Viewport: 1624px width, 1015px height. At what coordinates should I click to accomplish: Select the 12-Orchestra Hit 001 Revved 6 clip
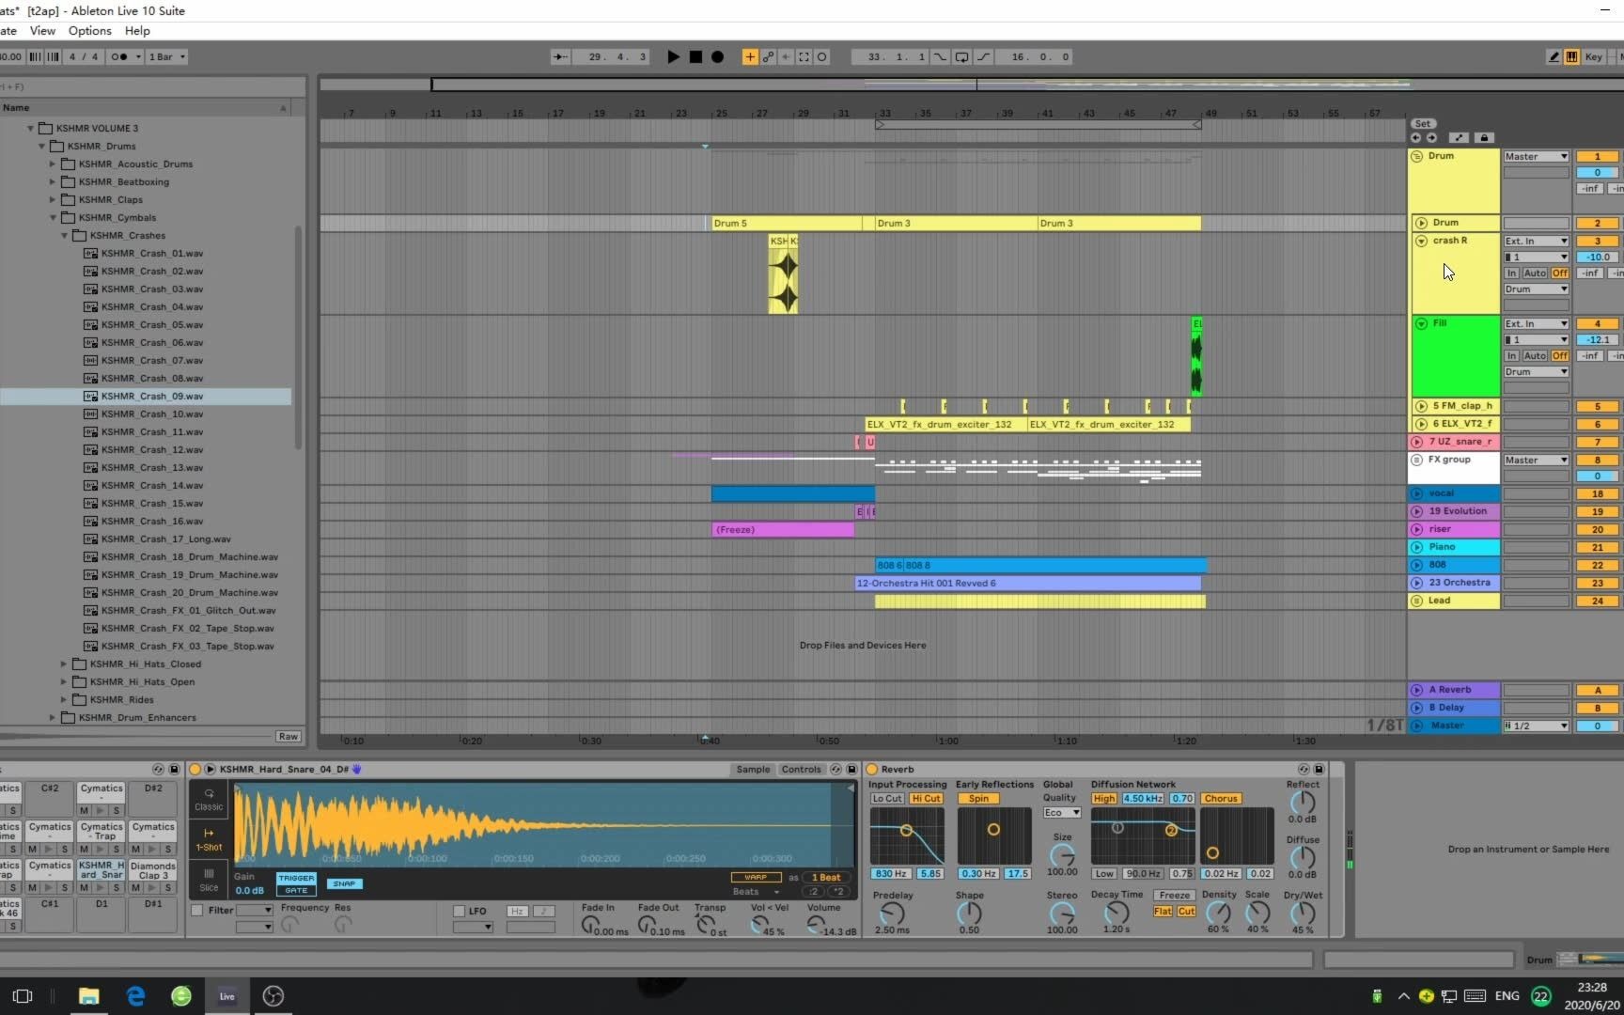pyautogui.click(x=1027, y=584)
